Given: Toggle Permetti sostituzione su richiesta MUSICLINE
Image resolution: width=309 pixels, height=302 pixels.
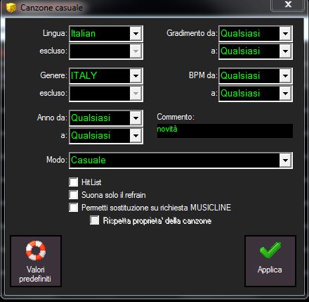Looking at the screenshot, I should pyautogui.click(x=74, y=208).
